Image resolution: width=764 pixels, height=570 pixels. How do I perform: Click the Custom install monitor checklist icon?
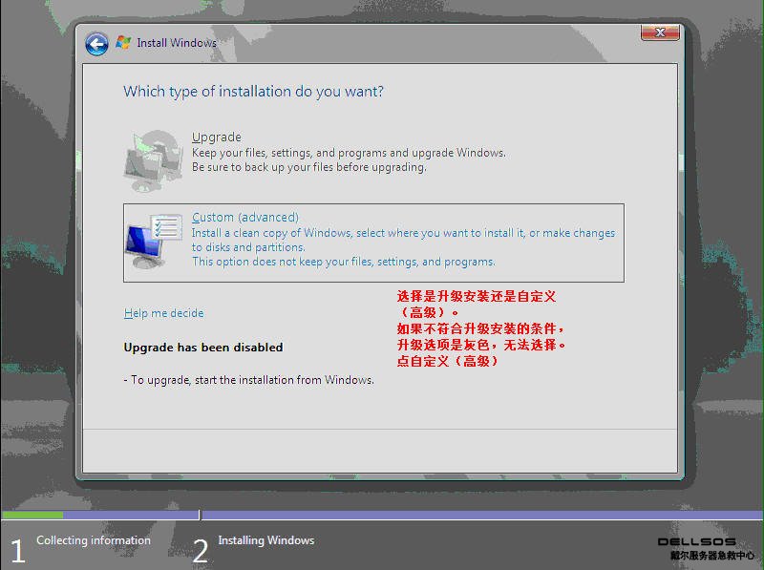[154, 242]
